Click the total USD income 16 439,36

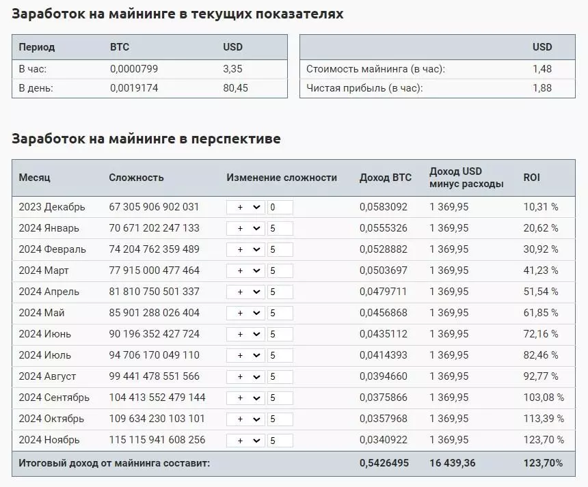[x=452, y=463]
